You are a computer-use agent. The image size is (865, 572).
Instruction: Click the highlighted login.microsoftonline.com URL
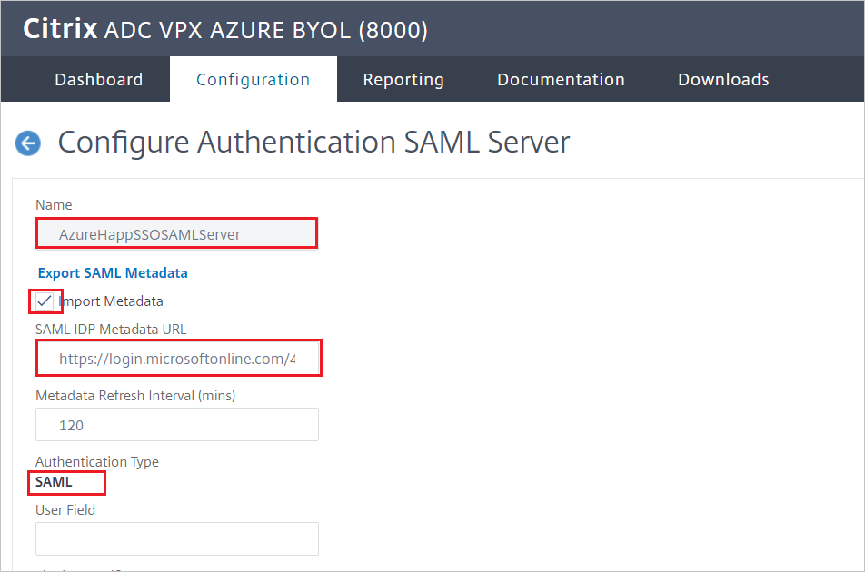tap(178, 358)
